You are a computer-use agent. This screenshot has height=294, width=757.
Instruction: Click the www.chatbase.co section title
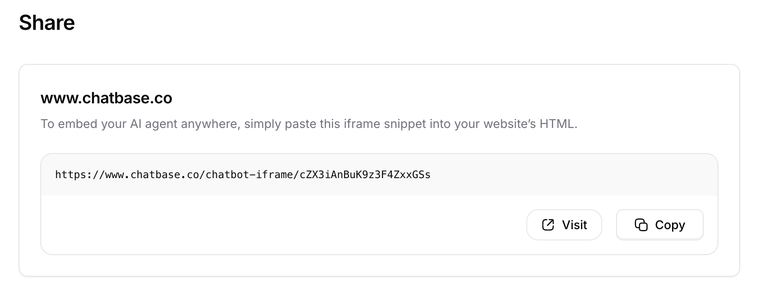106,98
